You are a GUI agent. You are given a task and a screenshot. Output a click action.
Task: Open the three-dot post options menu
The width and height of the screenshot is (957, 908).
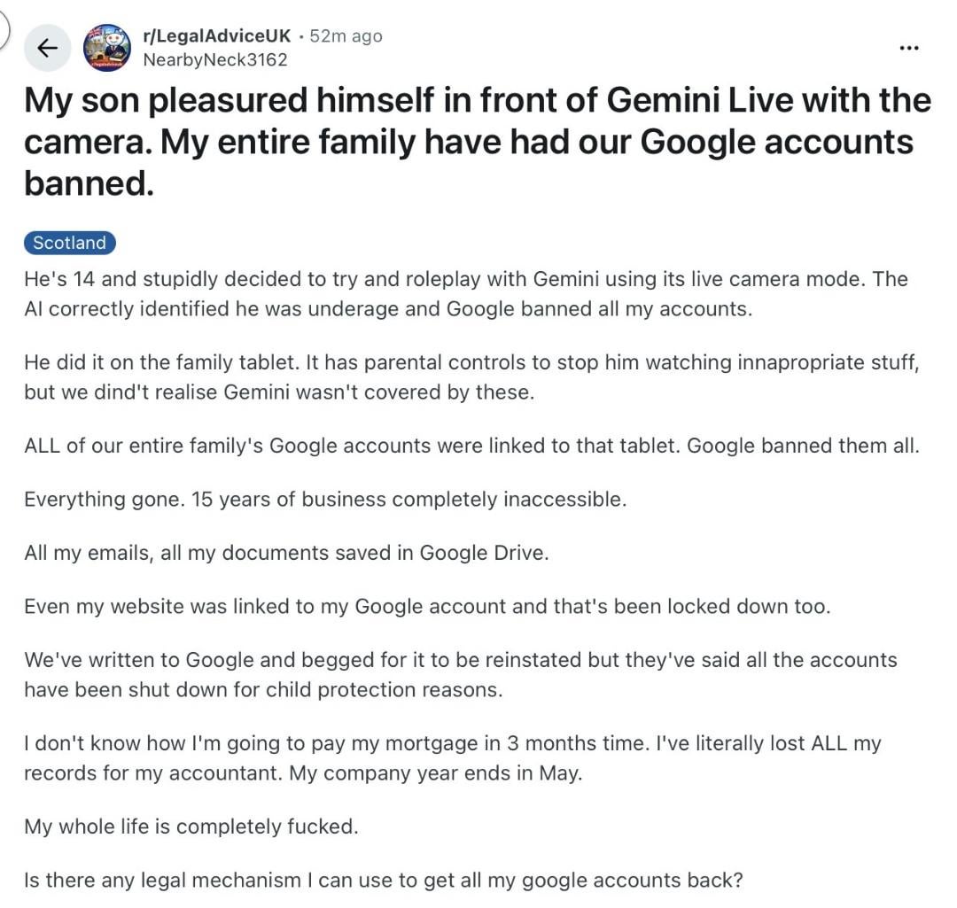coord(908,48)
